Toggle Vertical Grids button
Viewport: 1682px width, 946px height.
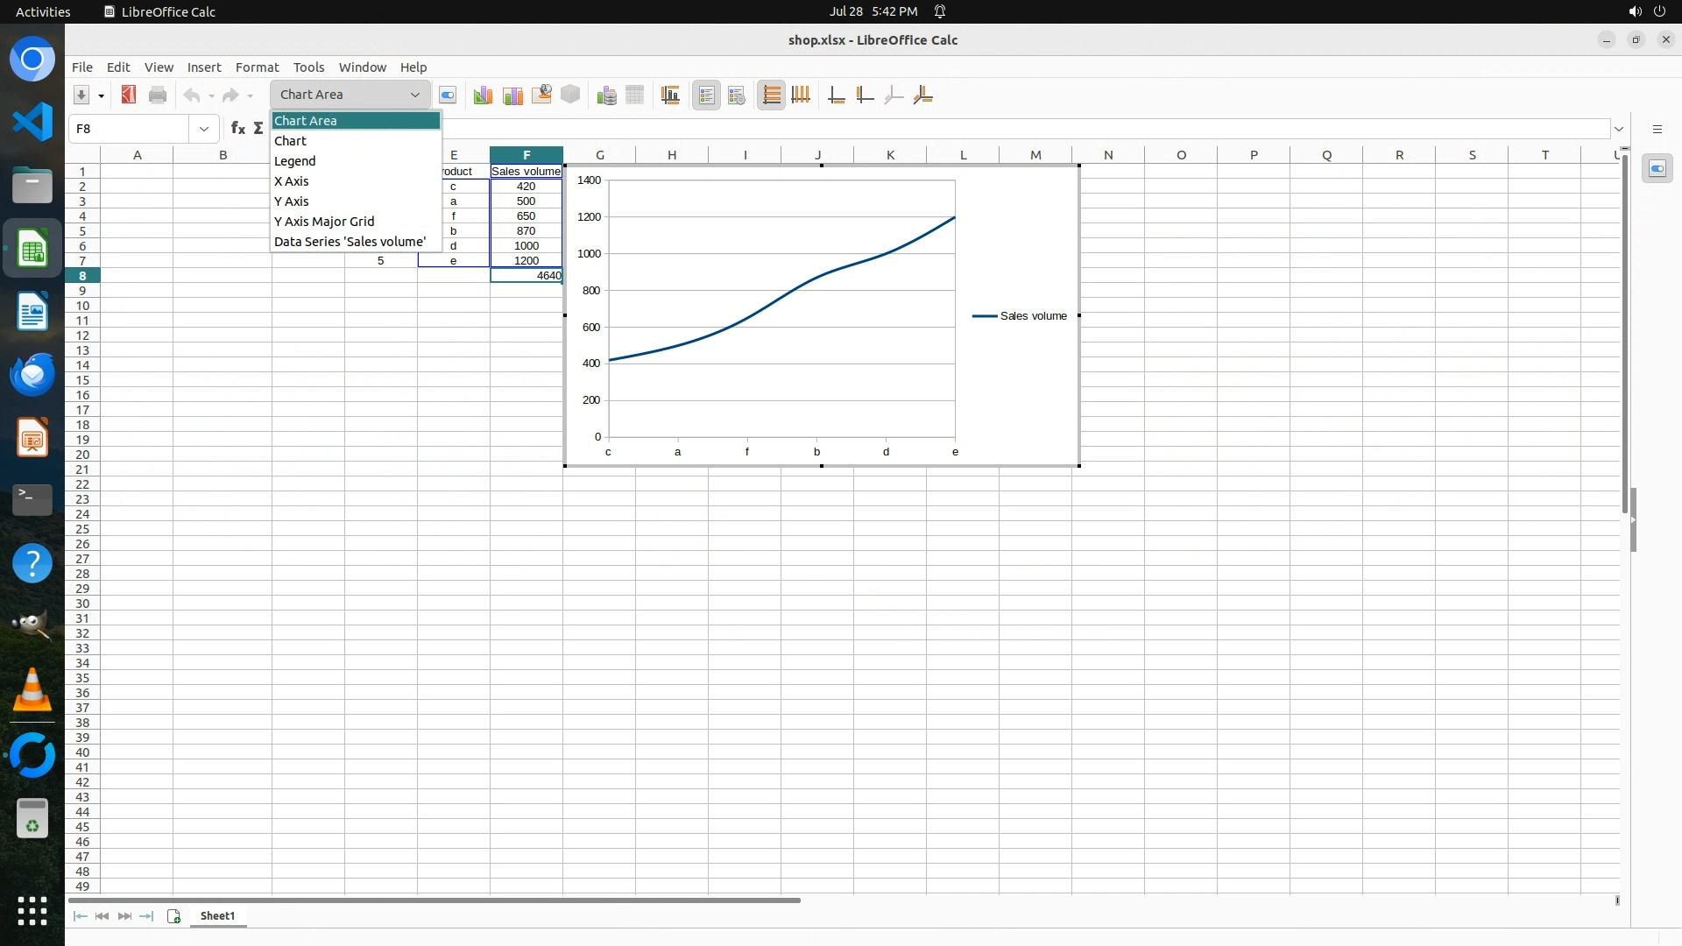click(801, 95)
